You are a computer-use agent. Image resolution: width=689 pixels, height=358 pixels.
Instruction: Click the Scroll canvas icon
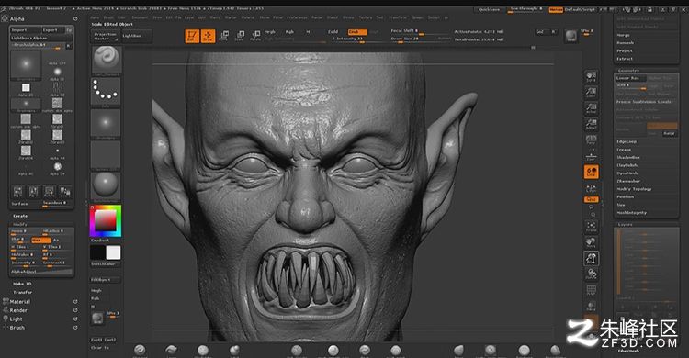coord(591,76)
